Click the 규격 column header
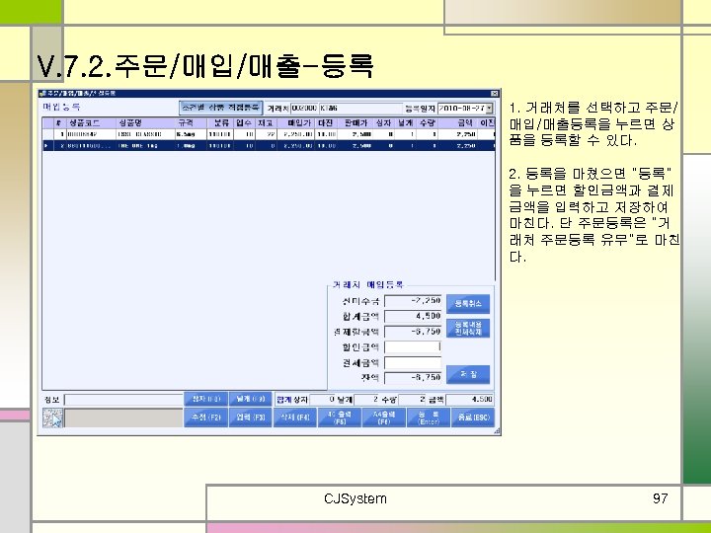The width and height of the screenshot is (711, 533). (191, 122)
